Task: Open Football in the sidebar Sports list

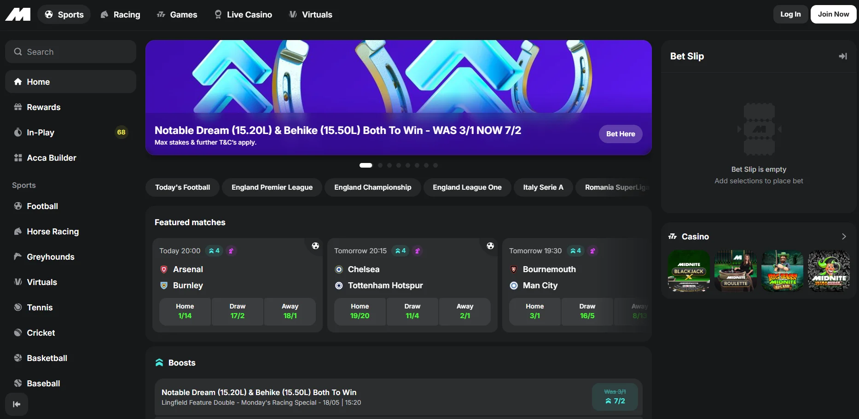Action: pos(70,206)
